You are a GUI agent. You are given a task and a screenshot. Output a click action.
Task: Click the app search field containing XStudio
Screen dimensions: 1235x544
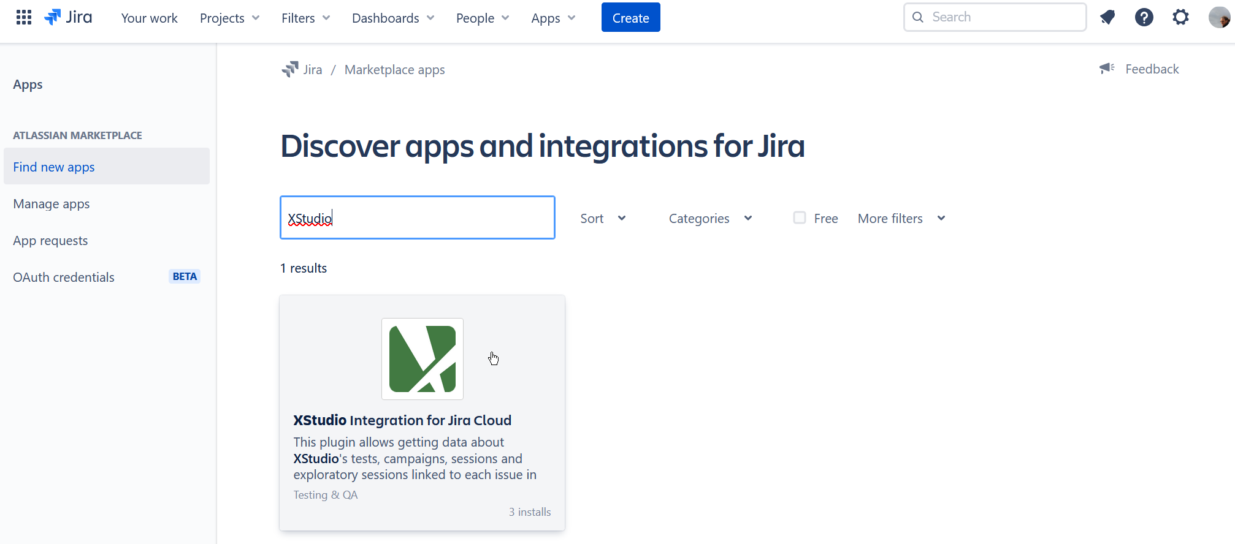tap(418, 217)
